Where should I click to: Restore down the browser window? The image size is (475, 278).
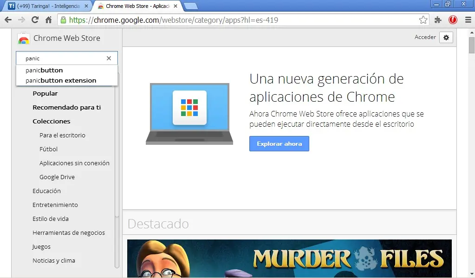click(448, 4)
